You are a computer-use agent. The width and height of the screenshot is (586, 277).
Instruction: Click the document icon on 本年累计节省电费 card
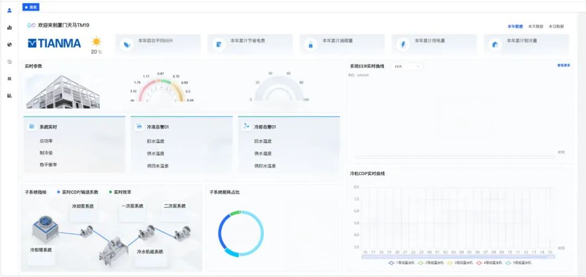pos(219,44)
